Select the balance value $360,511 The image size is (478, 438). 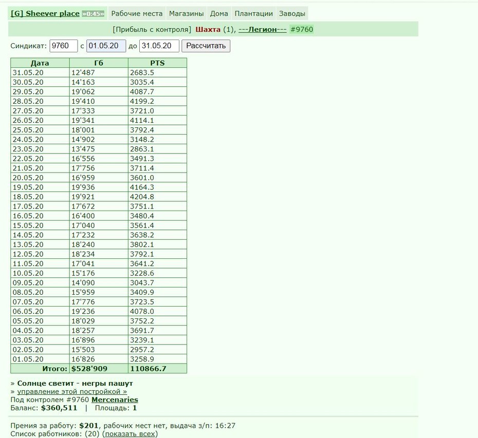pos(59,408)
